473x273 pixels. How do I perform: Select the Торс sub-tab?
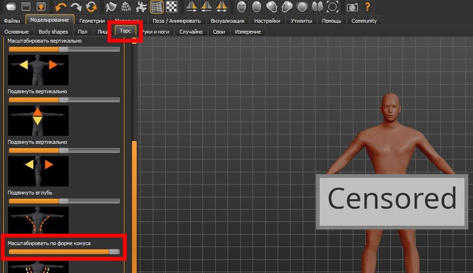(x=125, y=31)
